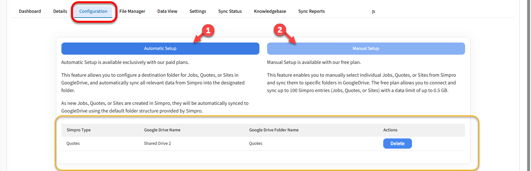Switch to the Details tab
531x171 pixels.
pos(60,11)
